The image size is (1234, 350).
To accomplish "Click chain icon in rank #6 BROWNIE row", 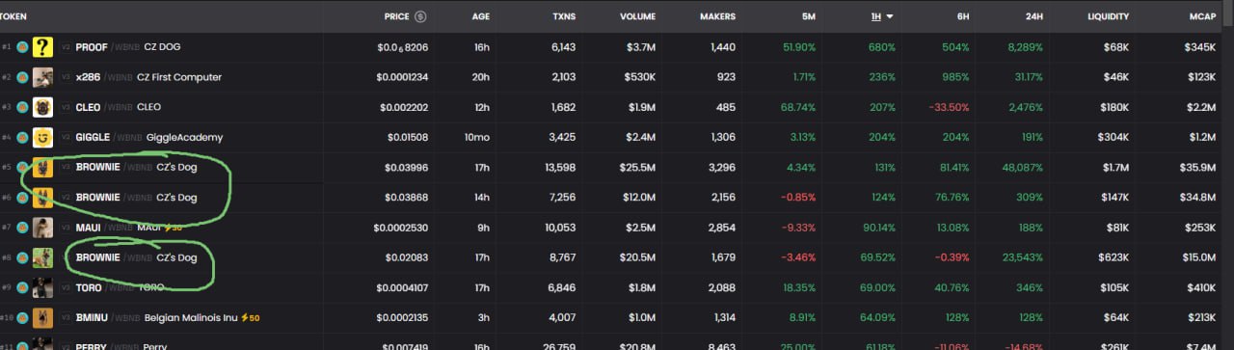I will [x=22, y=198].
